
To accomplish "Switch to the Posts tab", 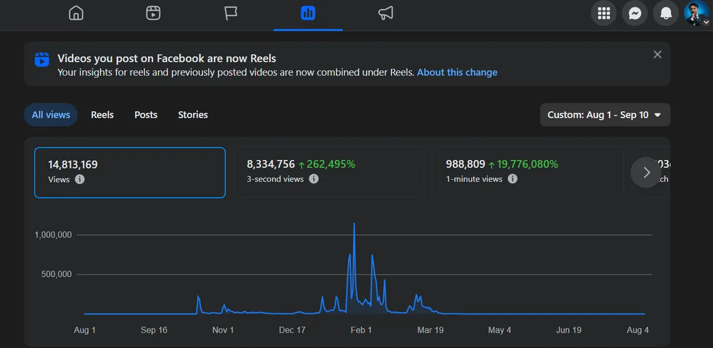I will coord(146,115).
